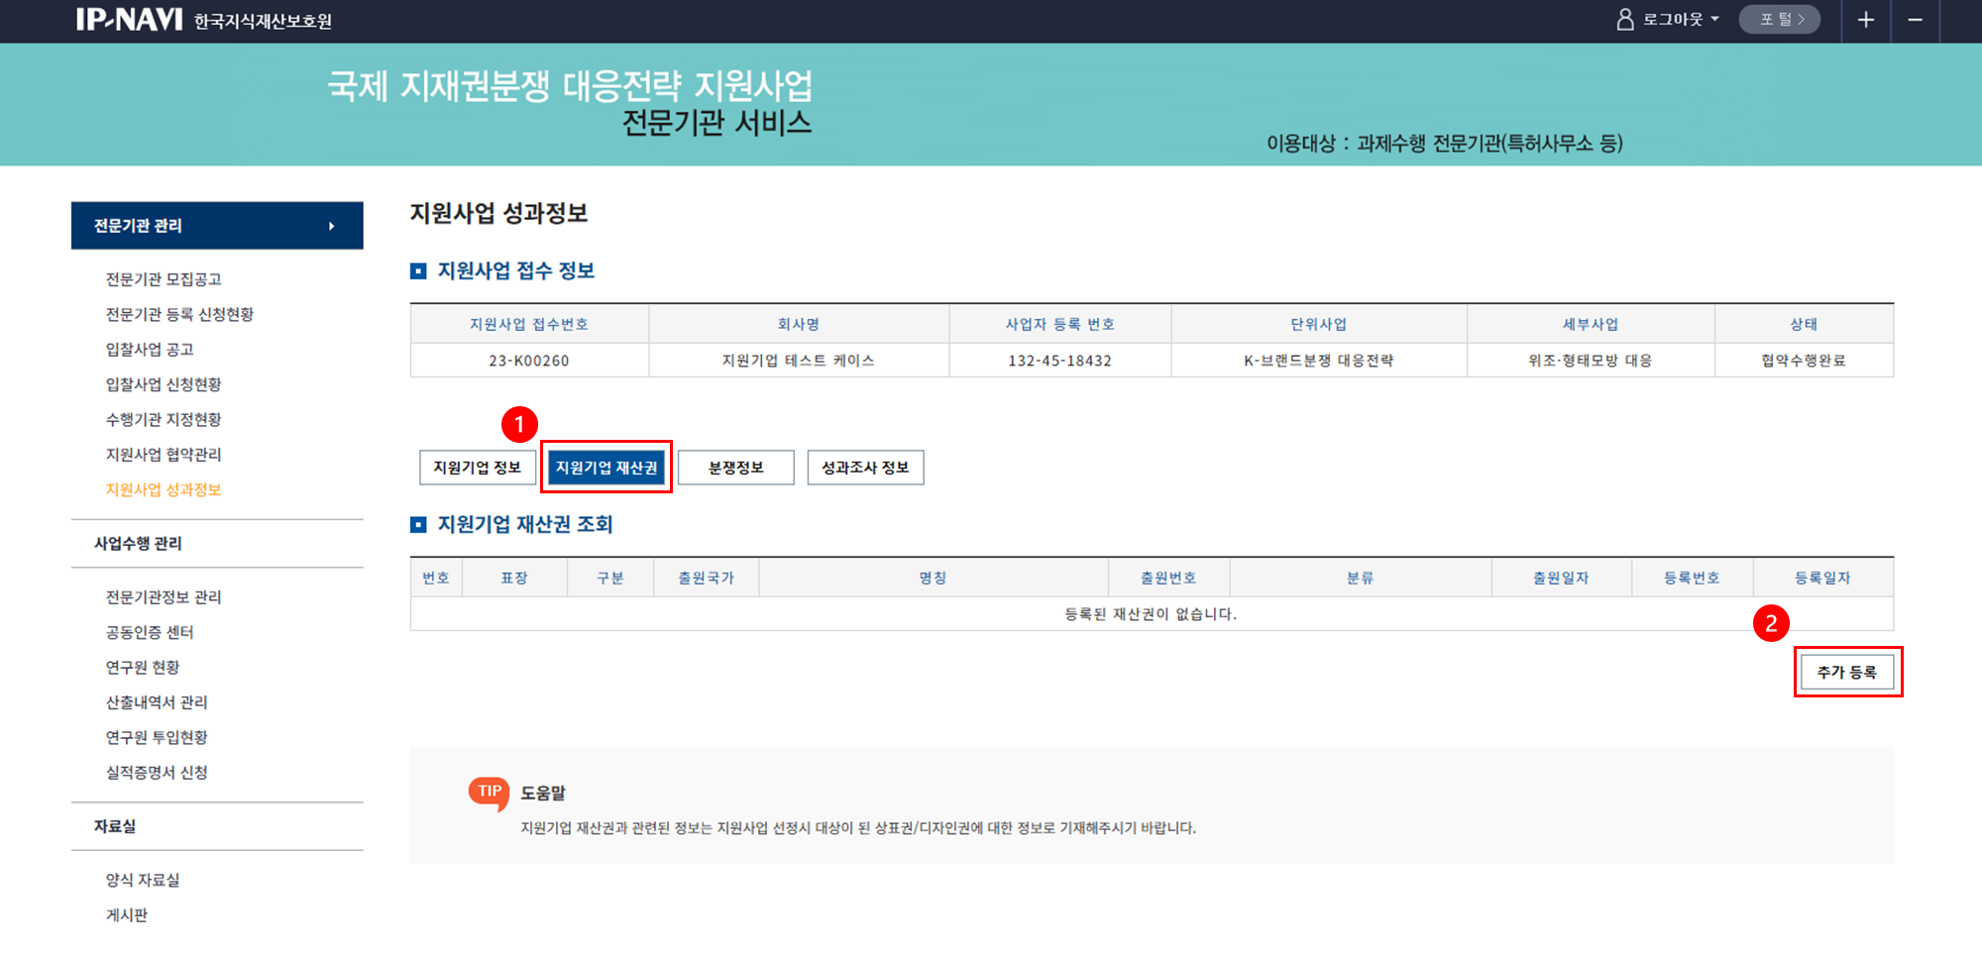Image resolution: width=1982 pixels, height=956 pixels.
Task: Click the IP-NAVI logo
Action: (129, 20)
